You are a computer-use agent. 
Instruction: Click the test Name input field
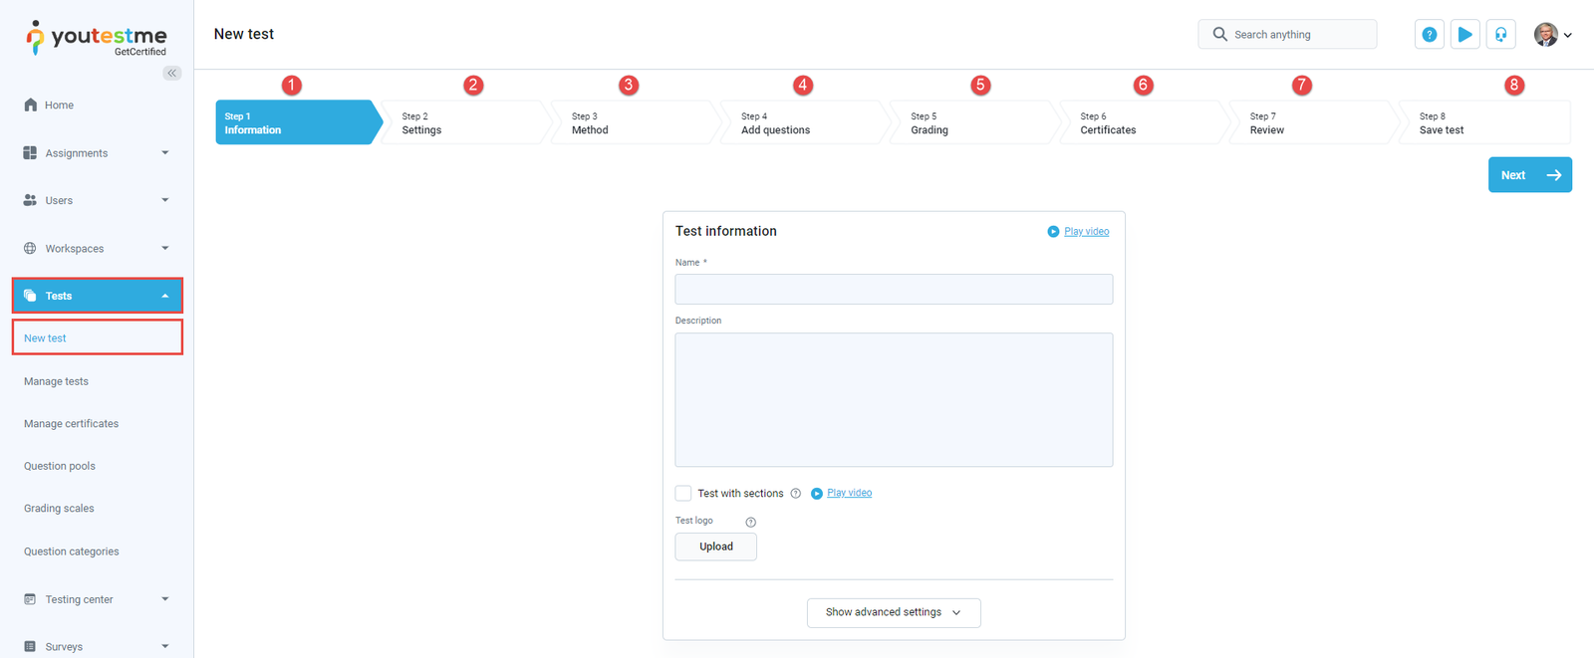[x=893, y=290]
